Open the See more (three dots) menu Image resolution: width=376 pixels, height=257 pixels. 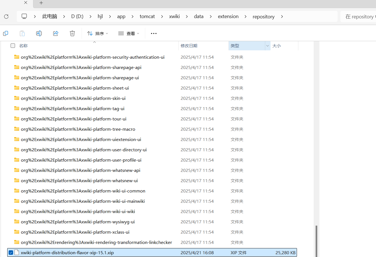click(x=154, y=33)
